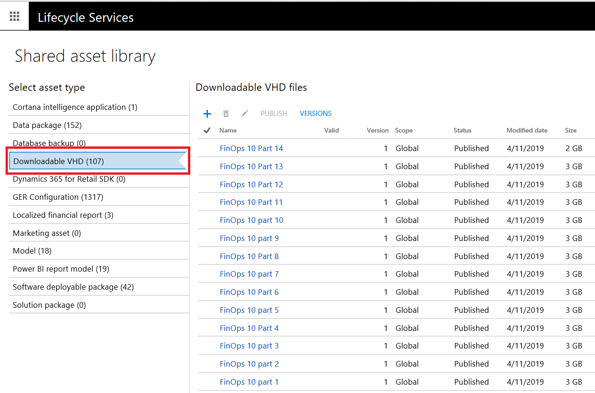
Task: Select the FinOps 10 Part 12 row checkbox
Action: [x=207, y=184]
